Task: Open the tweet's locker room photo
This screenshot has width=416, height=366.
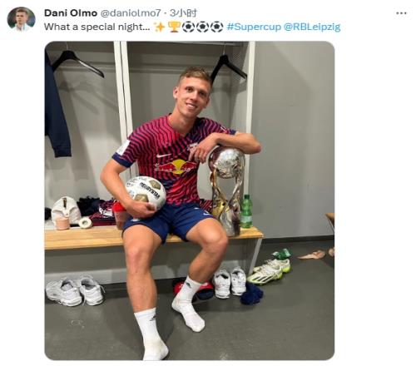Action: click(190, 200)
